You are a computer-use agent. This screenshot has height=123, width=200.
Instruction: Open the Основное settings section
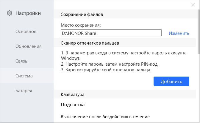[26, 31]
